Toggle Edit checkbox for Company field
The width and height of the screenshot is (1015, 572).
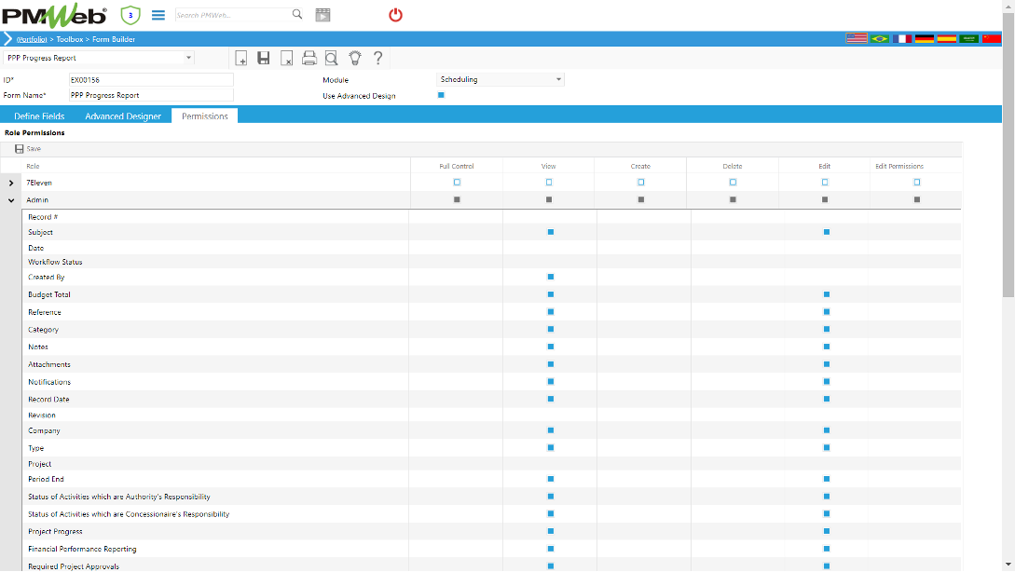tap(827, 430)
